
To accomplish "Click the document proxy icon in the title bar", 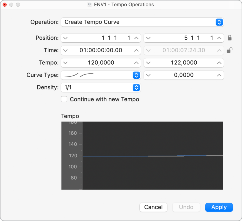I will [89, 4].
